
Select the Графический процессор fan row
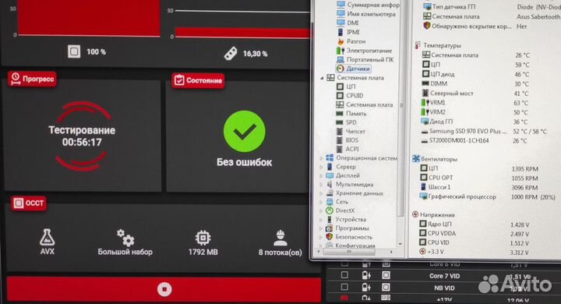point(487,197)
